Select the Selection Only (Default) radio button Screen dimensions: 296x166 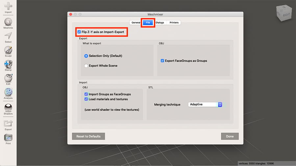click(86, 56)
